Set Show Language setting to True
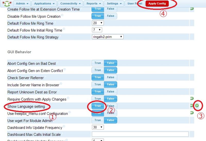The width and height of the screenshot is (206, 141). 98,106
